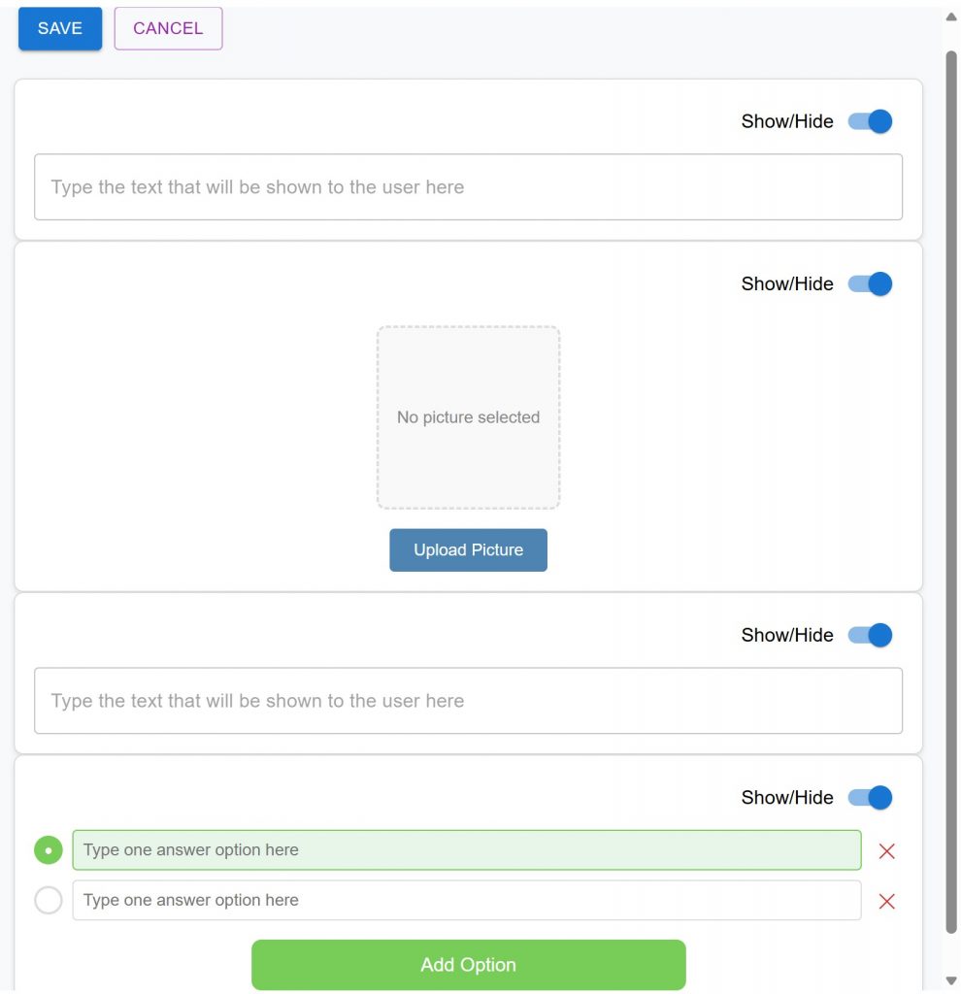Select the green radio button as correct answer

pos(49,850)
